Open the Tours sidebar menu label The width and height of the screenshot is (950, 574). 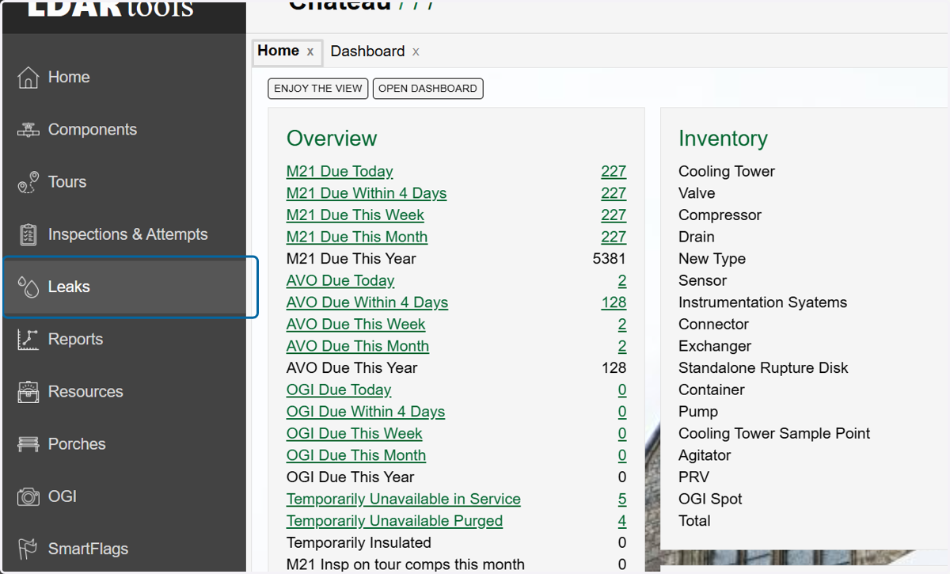point(67,182)
